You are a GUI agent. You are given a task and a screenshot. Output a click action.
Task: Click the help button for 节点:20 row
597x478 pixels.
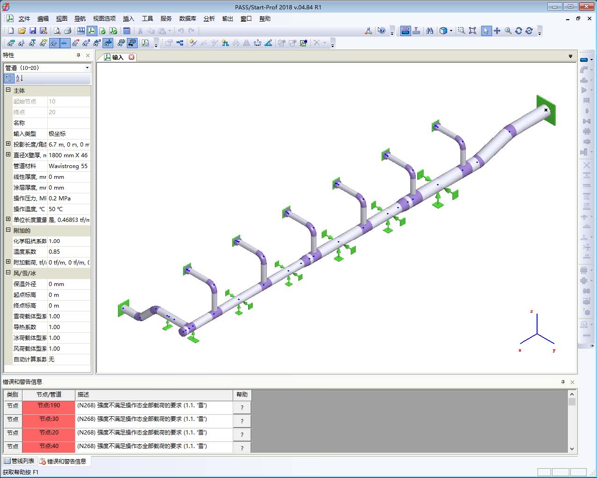point(242,434)
